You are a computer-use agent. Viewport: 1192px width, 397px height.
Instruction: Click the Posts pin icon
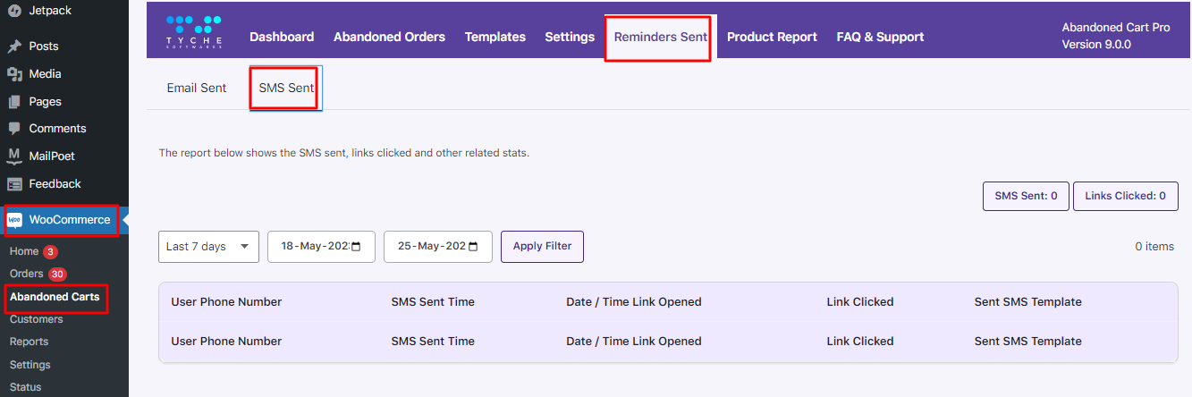tap(14, 46)
